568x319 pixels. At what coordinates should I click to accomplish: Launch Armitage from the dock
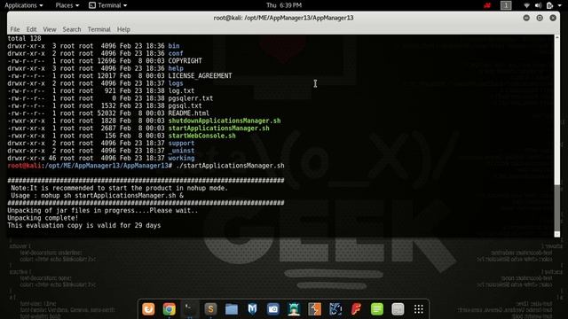coord(294,309)
